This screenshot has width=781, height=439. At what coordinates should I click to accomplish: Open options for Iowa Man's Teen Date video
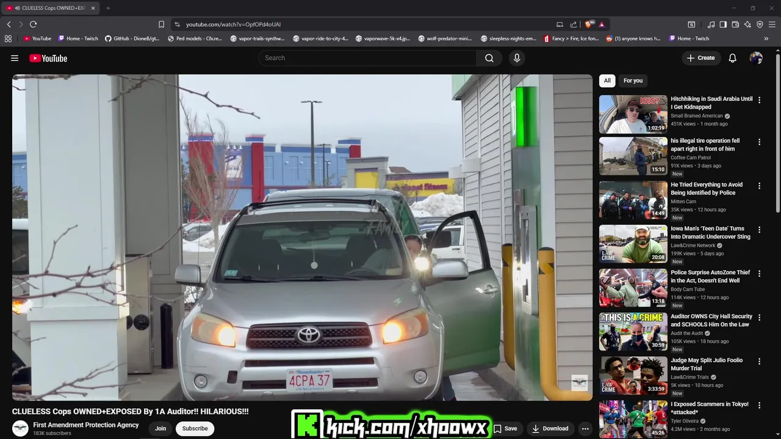[759, 229]
